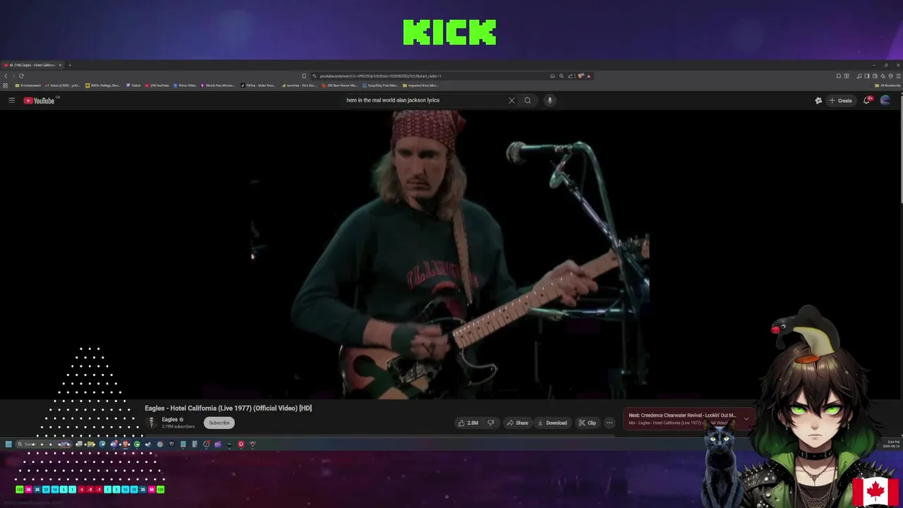
Task: Click the zoom magnifier in address bar
Action: (562, 76)
